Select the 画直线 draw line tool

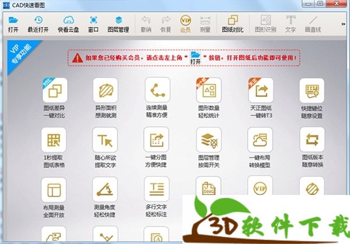click(x=313, y=24)
